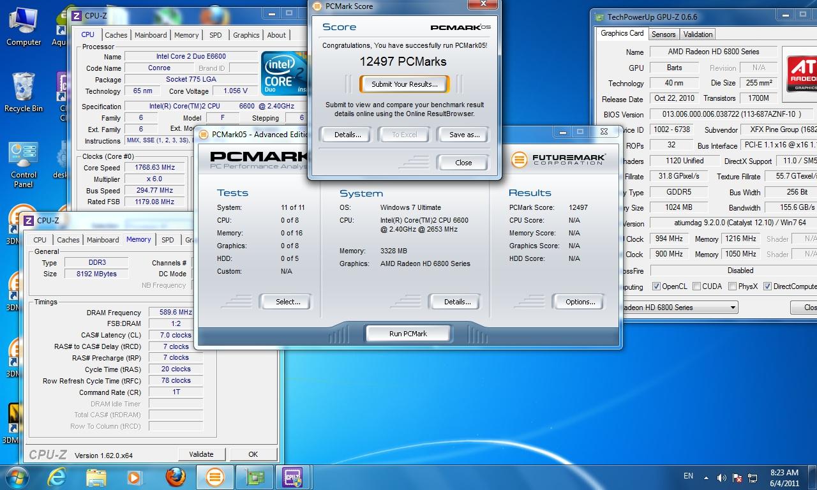Switch to Validation tab in GPU-Z

click(x=698, y=34)
